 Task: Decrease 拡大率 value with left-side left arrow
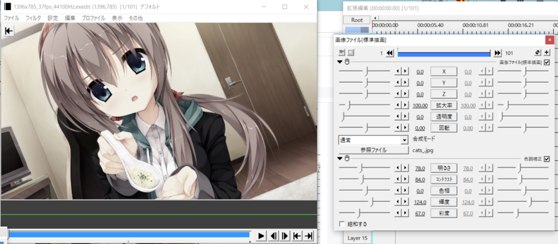pyautogui.click(x=398, y=105)
